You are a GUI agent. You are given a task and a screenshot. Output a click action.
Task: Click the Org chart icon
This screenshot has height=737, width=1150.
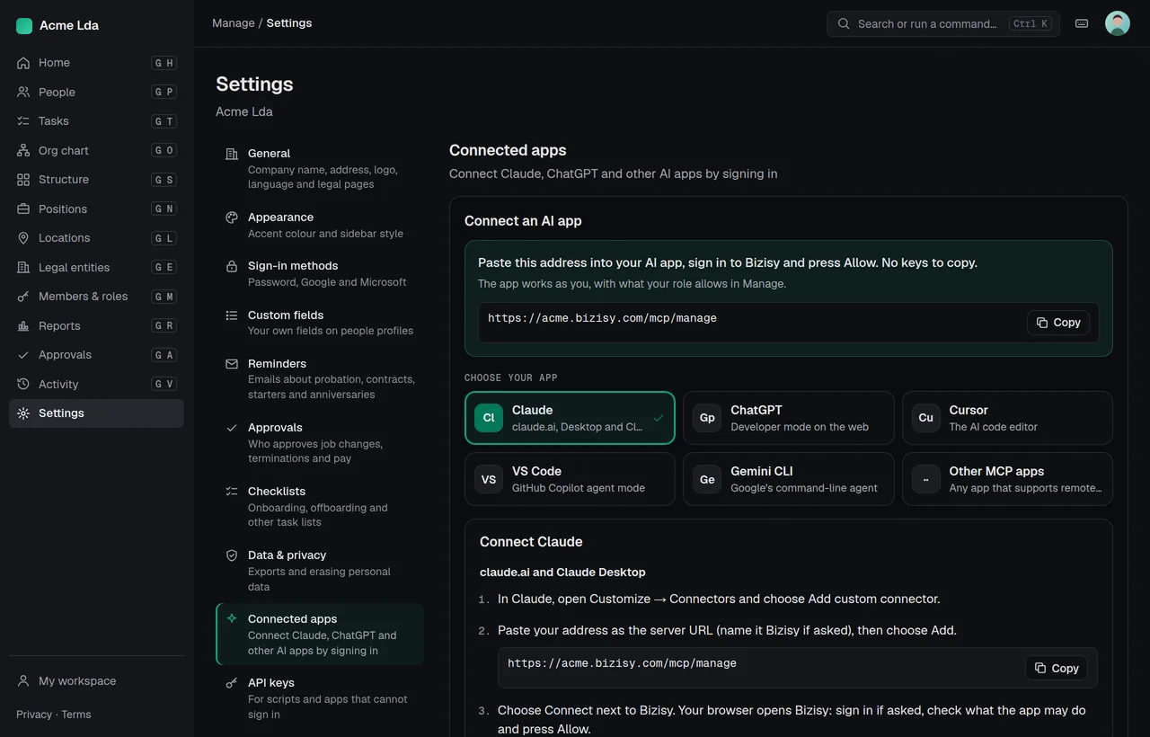click(23, 150)
